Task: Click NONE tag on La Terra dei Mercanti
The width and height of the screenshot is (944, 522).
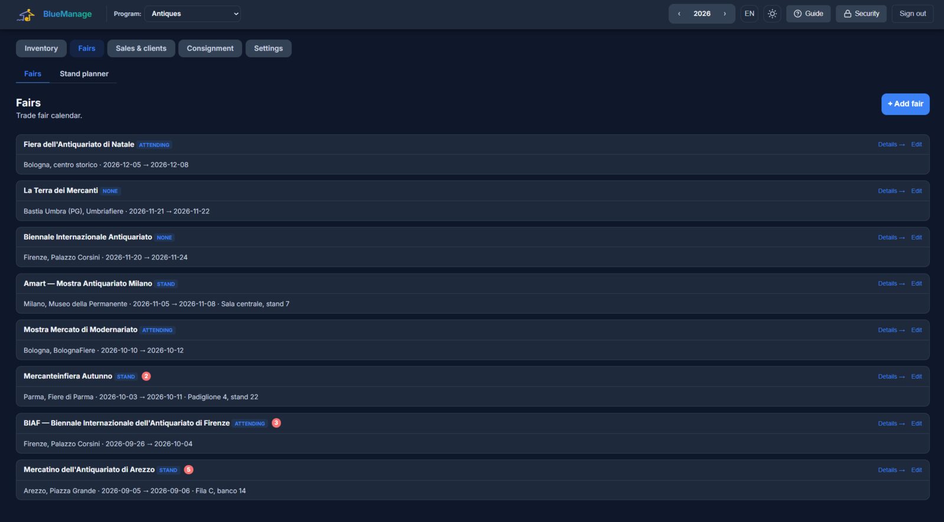Action: click(x=110, y=191)
